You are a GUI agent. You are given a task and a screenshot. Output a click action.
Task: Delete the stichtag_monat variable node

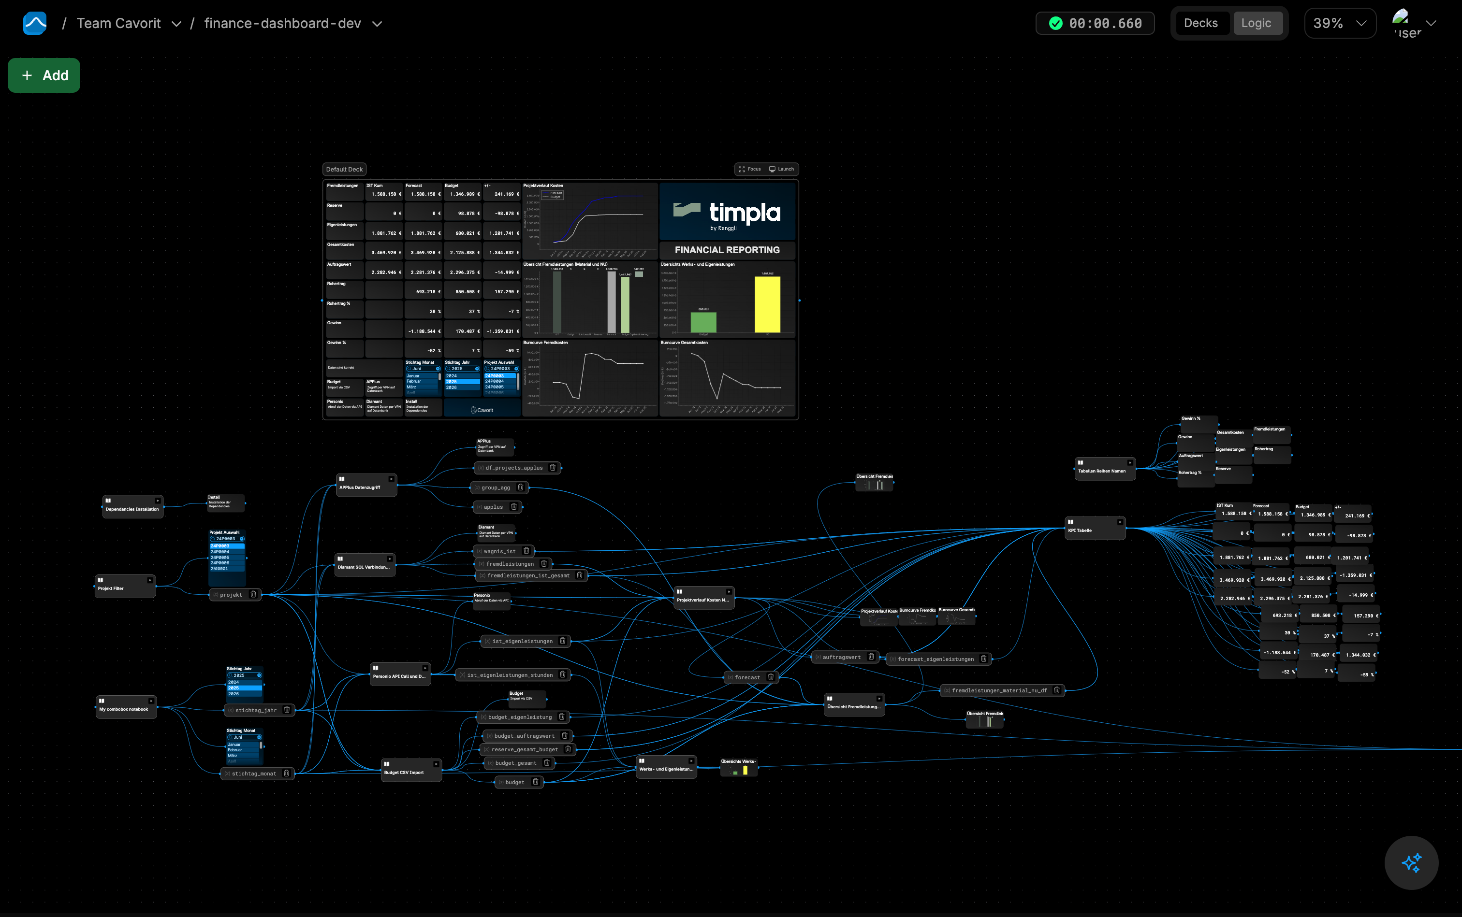[286, 773]
